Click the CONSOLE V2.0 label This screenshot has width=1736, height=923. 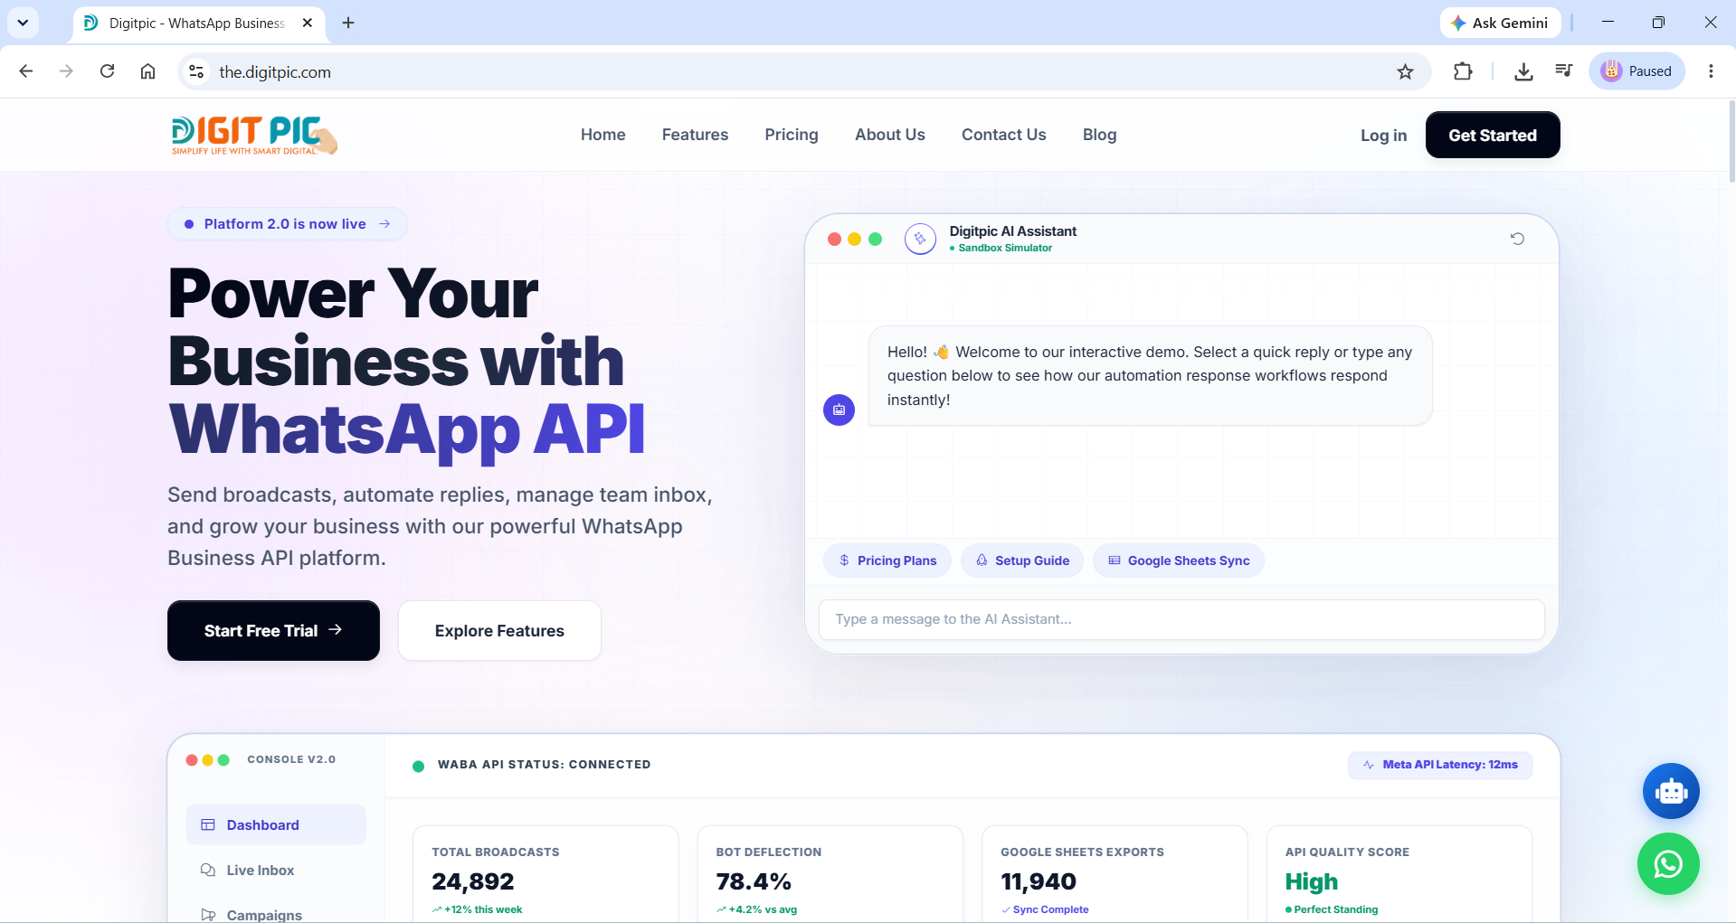pyautogui.click(x=291, y=759)
